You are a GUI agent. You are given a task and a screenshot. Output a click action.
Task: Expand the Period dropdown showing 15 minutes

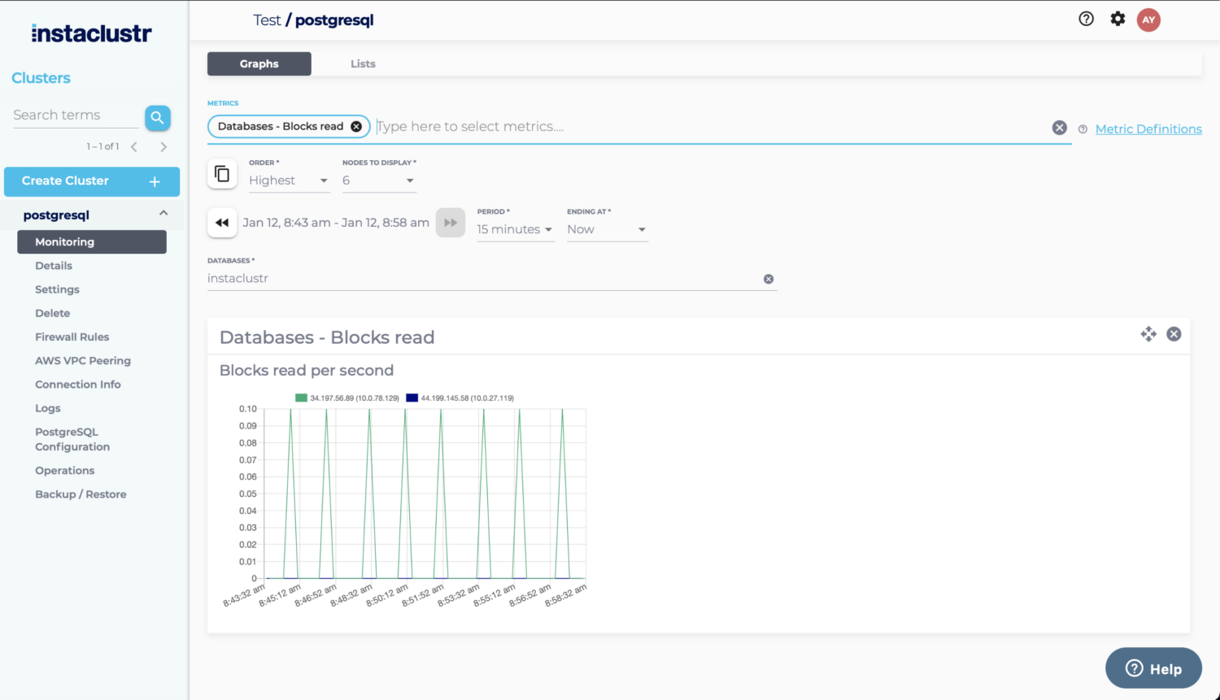tap(515, 229)
